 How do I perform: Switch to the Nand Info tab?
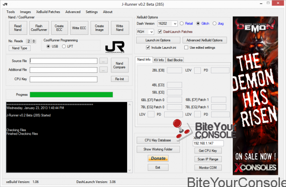click(144, 60)
